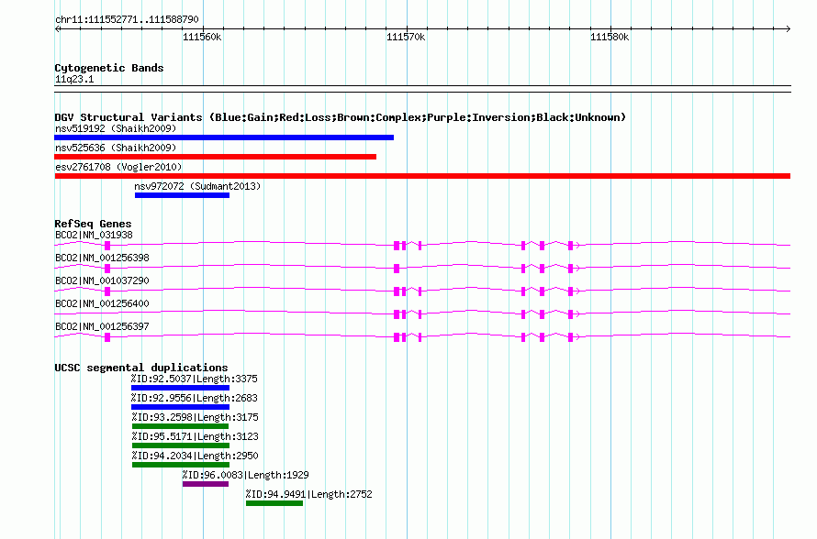
Task: Click the %ID:94.2034|Length:2950 label
Action: 196,456
